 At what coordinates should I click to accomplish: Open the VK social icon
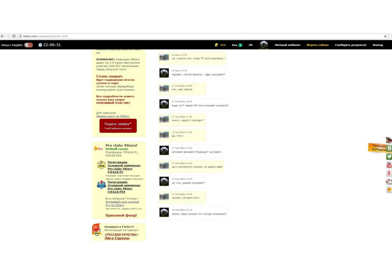click(x=389, y=148)
